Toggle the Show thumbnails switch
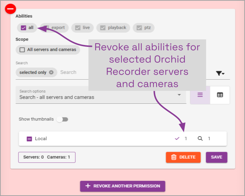Viewport: 245px width, 196px height. pos(62,119)
